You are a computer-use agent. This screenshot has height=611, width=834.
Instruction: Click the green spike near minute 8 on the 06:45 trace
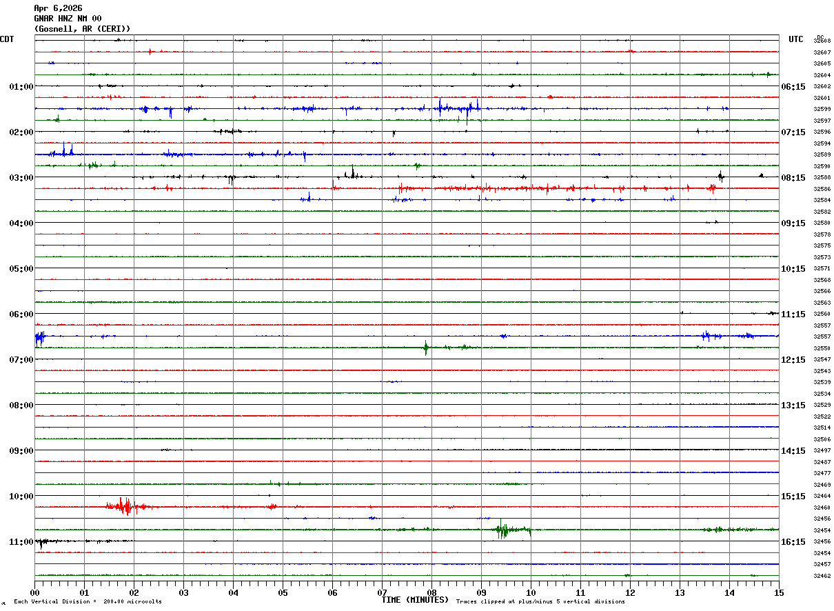click(426, 348)
